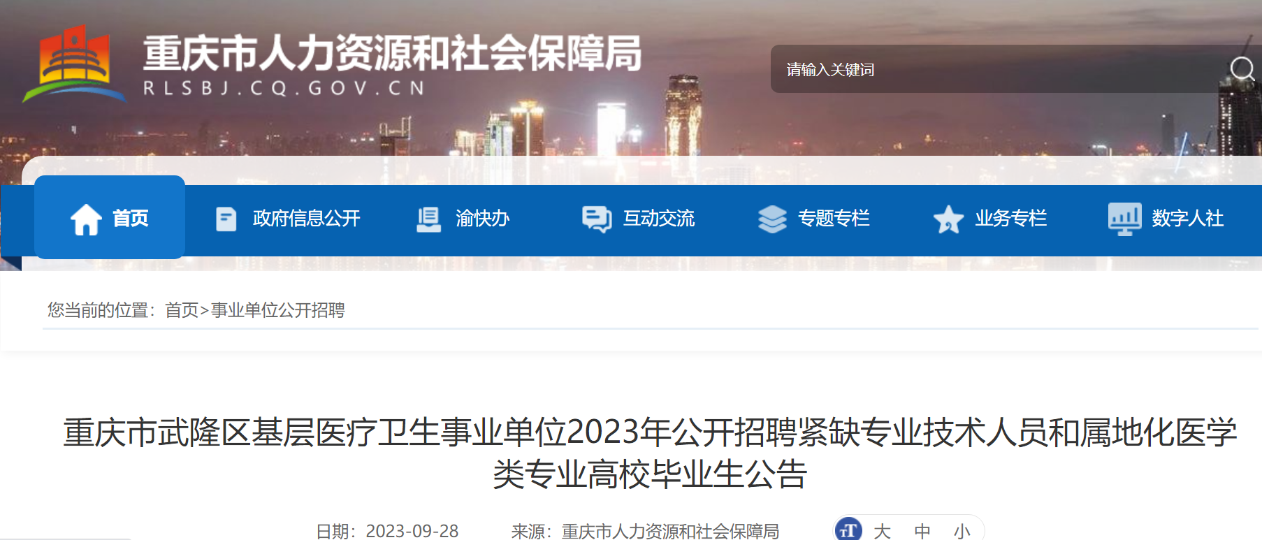This screenshot has height=540, width=1262.
Task: Set font size to 大
Action: click(x=882, y=532)
